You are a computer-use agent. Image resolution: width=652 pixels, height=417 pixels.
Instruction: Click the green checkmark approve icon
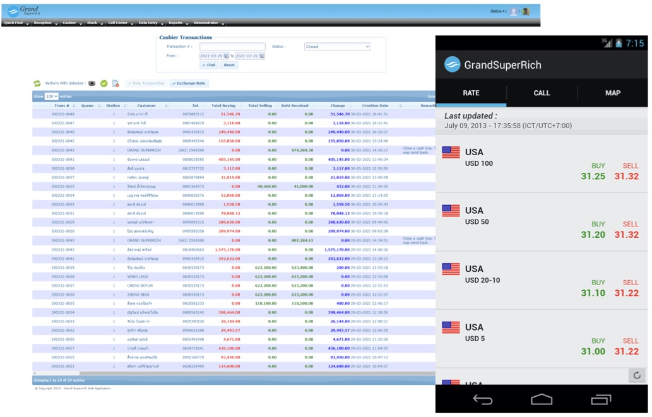(x=104, y=83)
